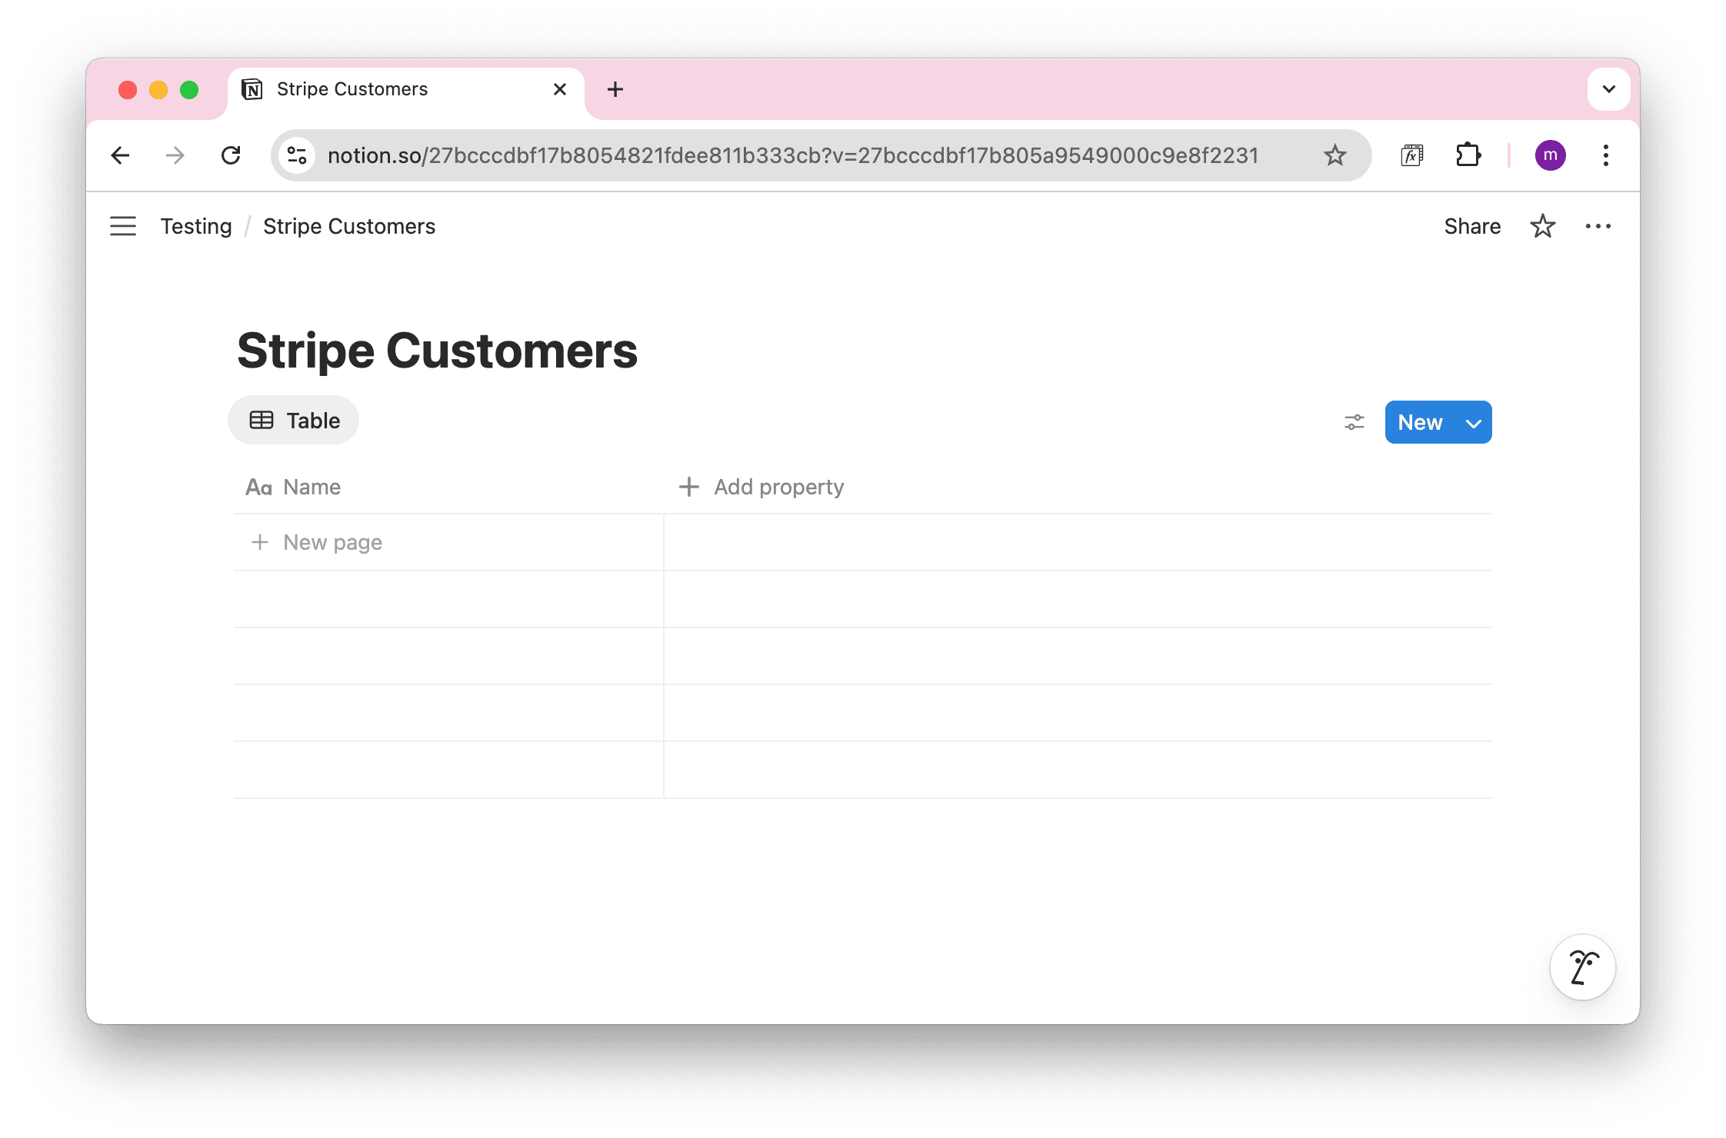Click the Testing breadcrumb link
The width and height of the screenshot is (1726, 1138).
pos(196,226)
